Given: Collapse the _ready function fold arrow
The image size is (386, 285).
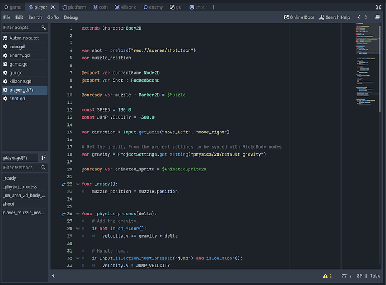Looking at the screenshot, I should 78,184.
